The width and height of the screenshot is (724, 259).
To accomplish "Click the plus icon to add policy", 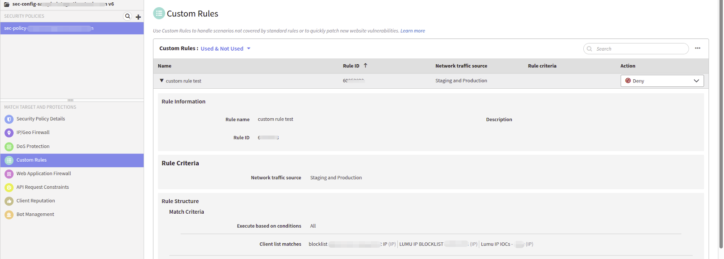I will [x=138, y=17].
